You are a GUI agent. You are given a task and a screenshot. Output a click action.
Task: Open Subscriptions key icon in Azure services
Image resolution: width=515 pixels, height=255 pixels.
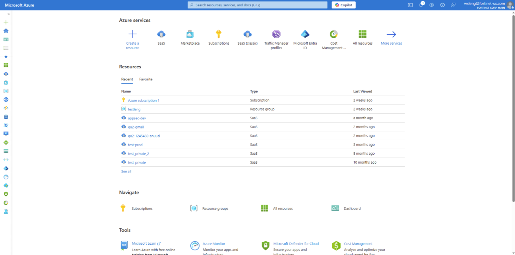tap(219, 38)
